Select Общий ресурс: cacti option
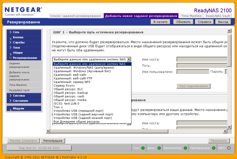This screenshot has width=237, height=159. coord(92,96)
